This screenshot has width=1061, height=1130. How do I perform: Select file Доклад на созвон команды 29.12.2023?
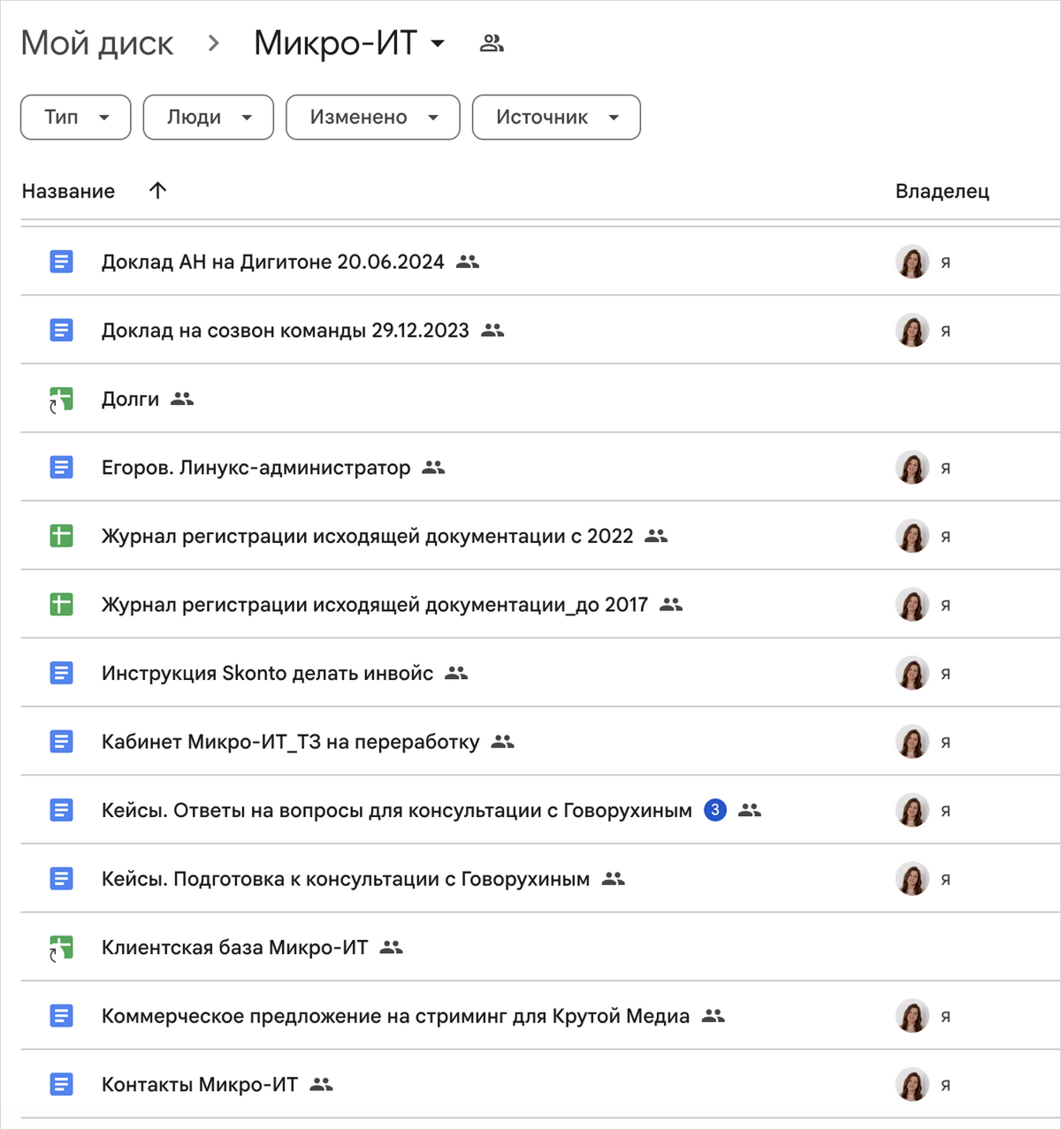pyautogui.click(x=285, y=331)
